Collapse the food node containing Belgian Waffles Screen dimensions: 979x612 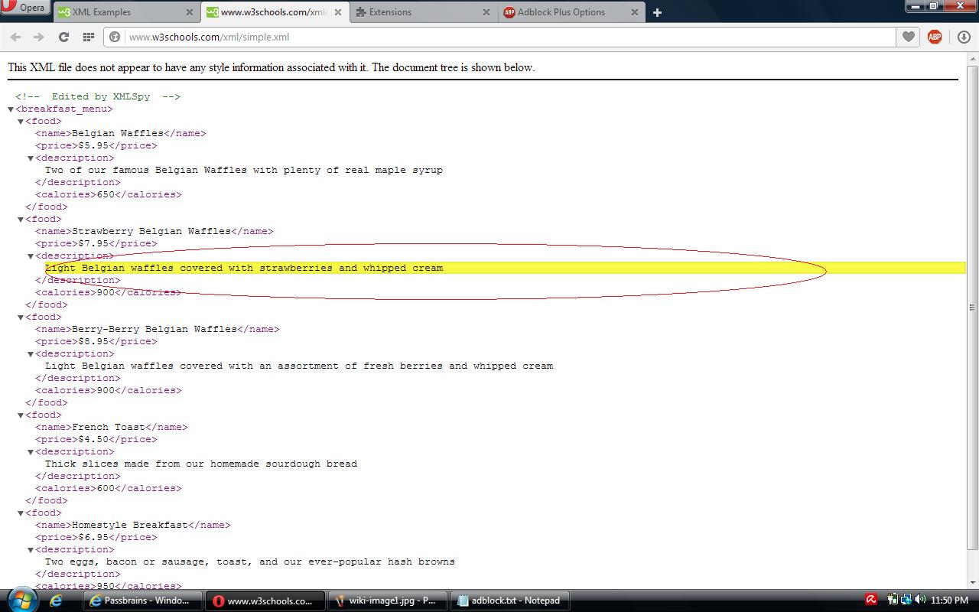(x=21, y=122)
